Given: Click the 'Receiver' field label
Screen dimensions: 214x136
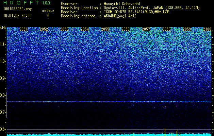Looking at the screenshot, I should point(69,12).
